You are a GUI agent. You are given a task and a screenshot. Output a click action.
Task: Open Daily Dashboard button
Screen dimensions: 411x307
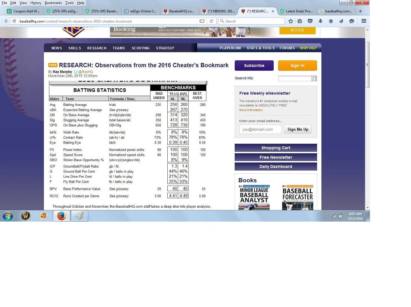(276, 166)
